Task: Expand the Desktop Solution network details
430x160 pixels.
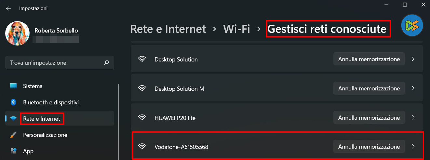Action: point(413,59)
